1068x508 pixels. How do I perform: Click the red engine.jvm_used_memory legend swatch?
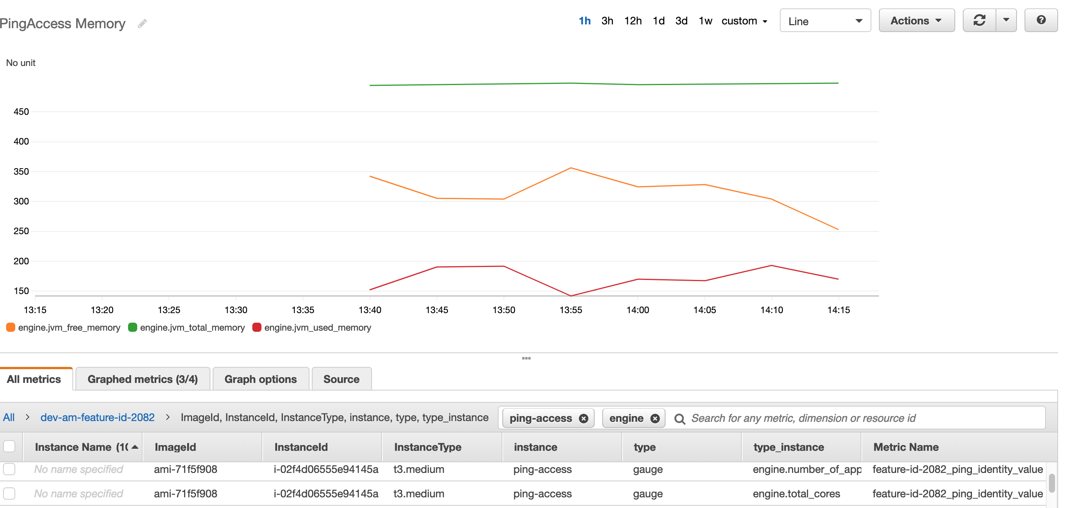click(x=257, y=327)
